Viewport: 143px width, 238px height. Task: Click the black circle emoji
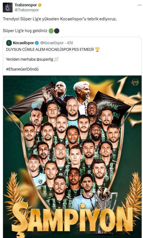pyautogui.click(x=57, y=31)
